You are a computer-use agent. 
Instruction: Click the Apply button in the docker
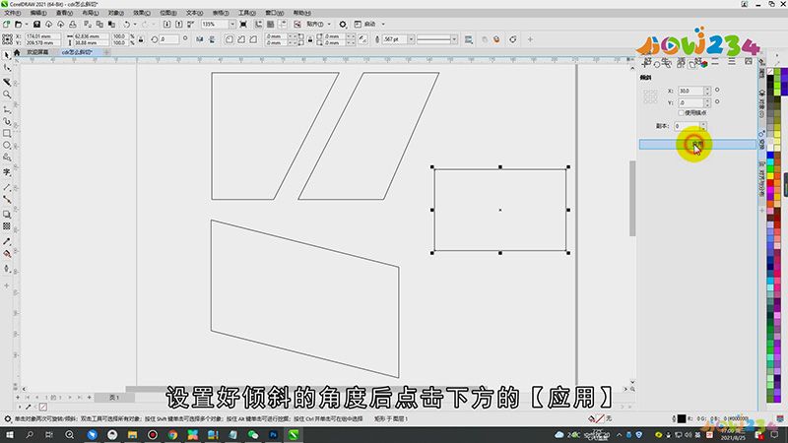tap(697, 145)
